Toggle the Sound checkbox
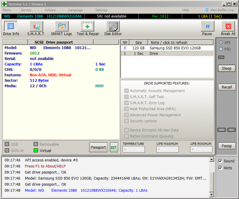This screenshot has height=199, width=239. (220, 161)
